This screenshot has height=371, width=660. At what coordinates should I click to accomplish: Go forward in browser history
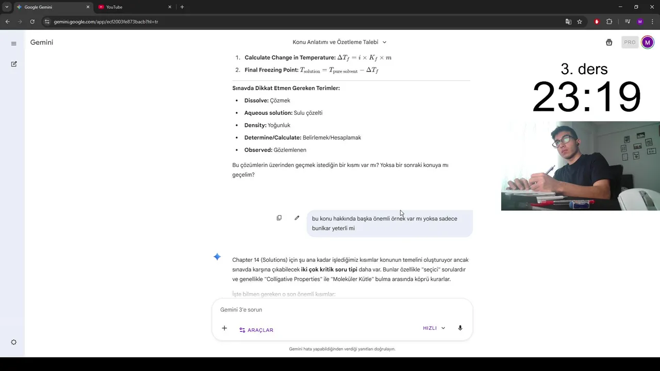[x=20, y=22]
